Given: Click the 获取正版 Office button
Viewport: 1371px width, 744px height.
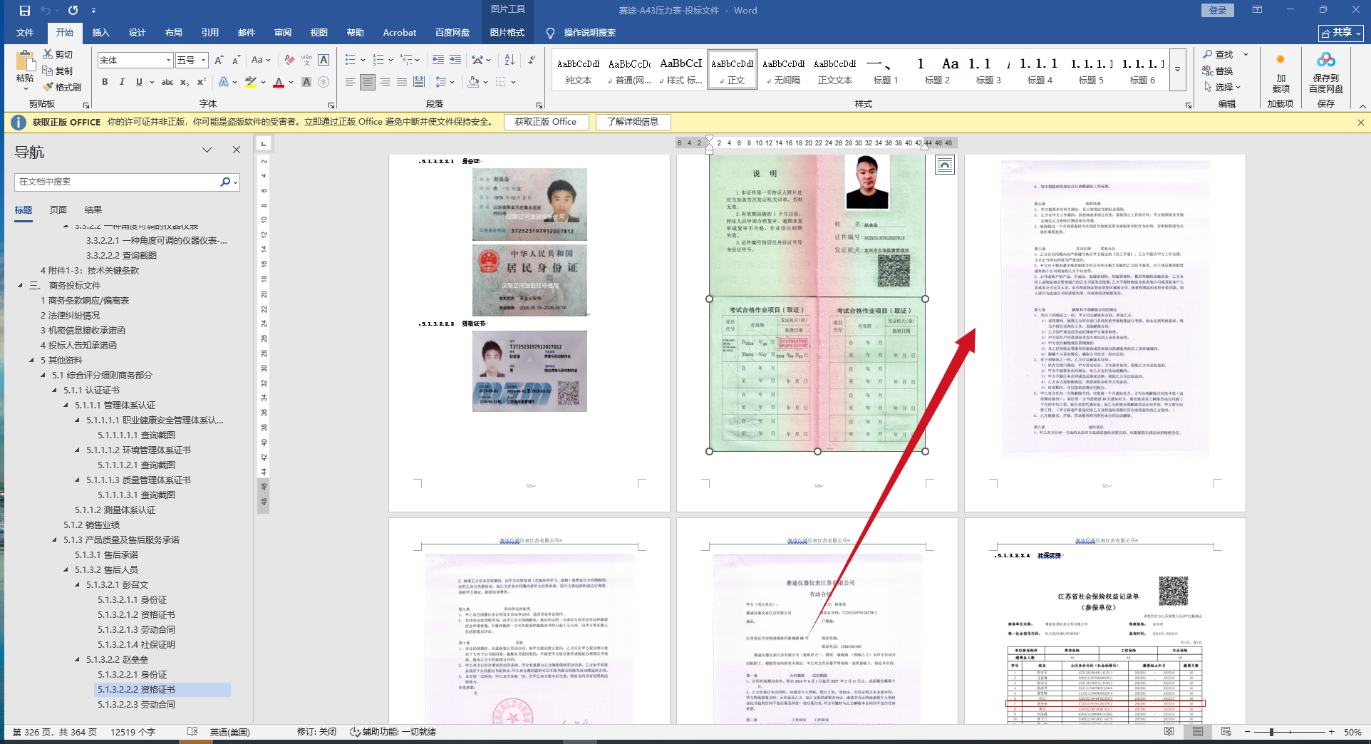Looking at the screenshot, I should point(546,122).
